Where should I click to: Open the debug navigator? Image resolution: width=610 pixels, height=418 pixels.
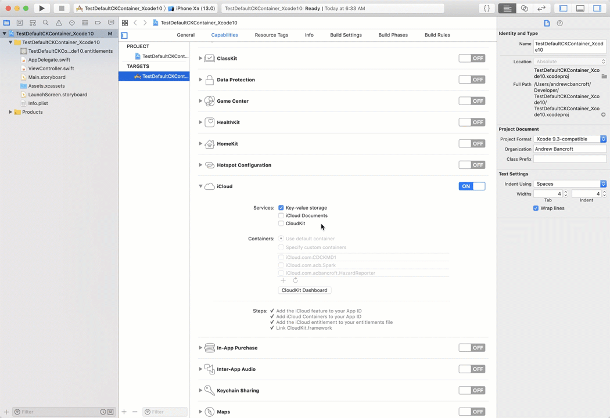pyautogui.click(x=85, y=23)
